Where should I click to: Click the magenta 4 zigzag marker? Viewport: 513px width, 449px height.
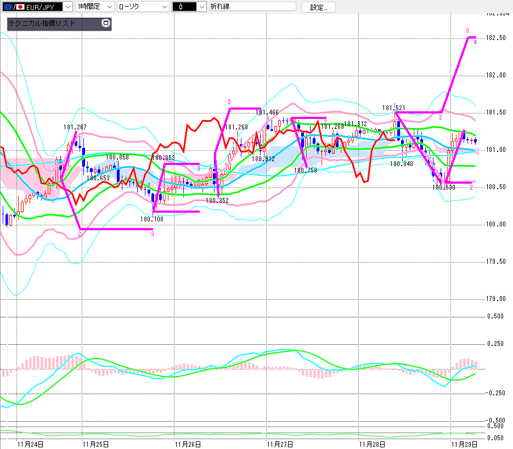(475, 42)
